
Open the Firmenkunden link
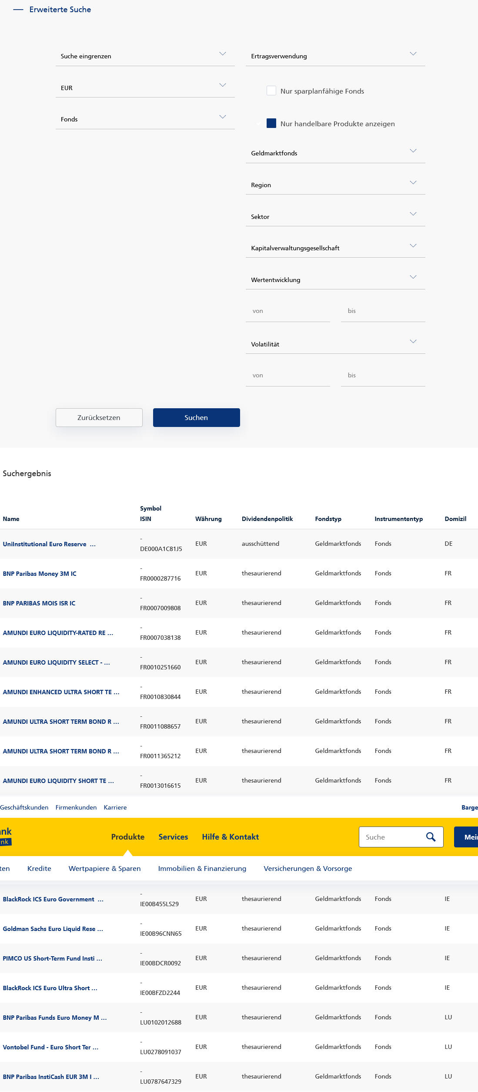click(76, 807)
